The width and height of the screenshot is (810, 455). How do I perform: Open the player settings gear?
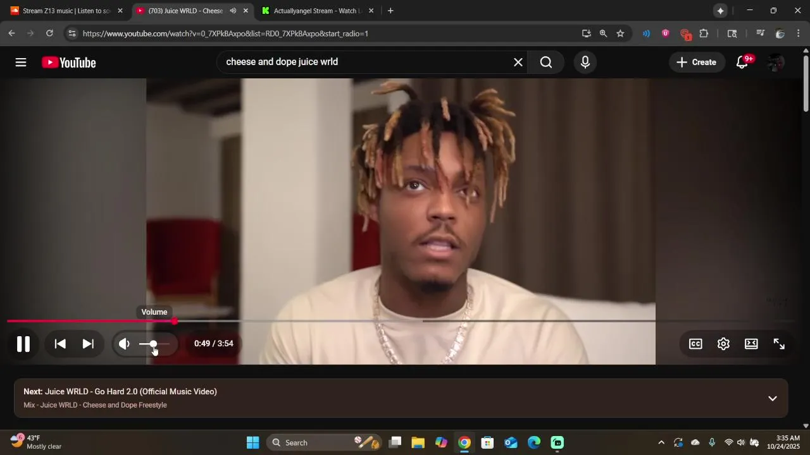[723, 344]
